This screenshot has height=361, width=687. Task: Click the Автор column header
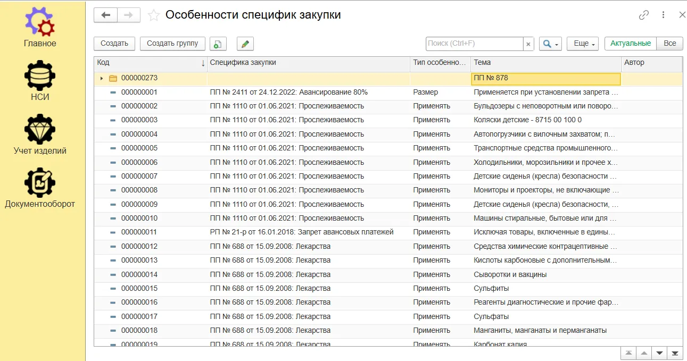tap(652, 63)
